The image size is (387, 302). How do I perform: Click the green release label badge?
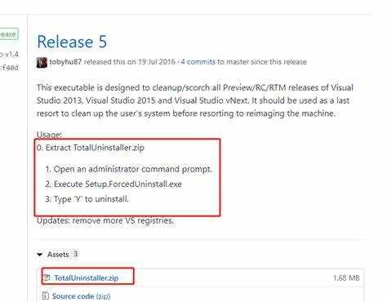pyautogui.click(x=8, y=34)
